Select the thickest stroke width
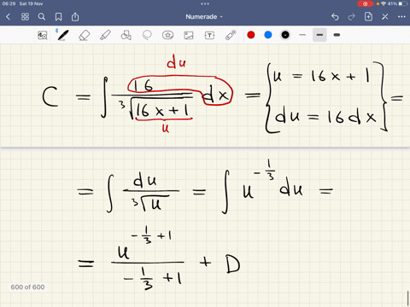Screen dimensions: 410x307 pos(337,35)
